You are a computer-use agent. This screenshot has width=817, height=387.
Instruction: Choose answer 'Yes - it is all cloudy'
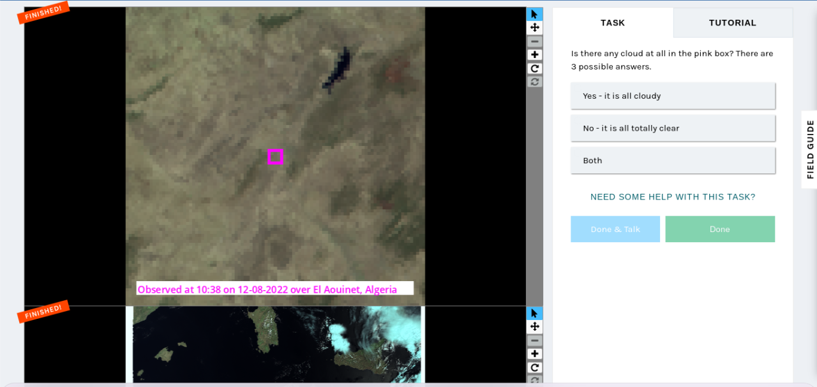point(673,96)
